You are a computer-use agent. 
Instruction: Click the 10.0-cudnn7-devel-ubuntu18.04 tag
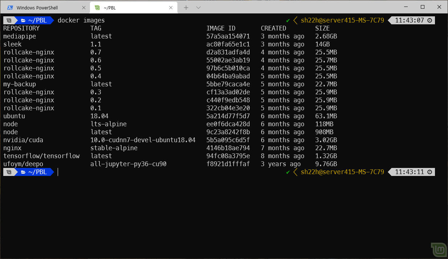(x=143, y=140)
